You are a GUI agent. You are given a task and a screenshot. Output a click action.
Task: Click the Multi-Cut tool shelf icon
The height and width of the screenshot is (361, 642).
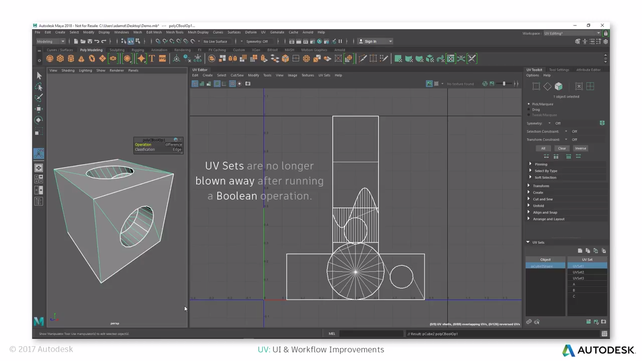tap(363, 59)
